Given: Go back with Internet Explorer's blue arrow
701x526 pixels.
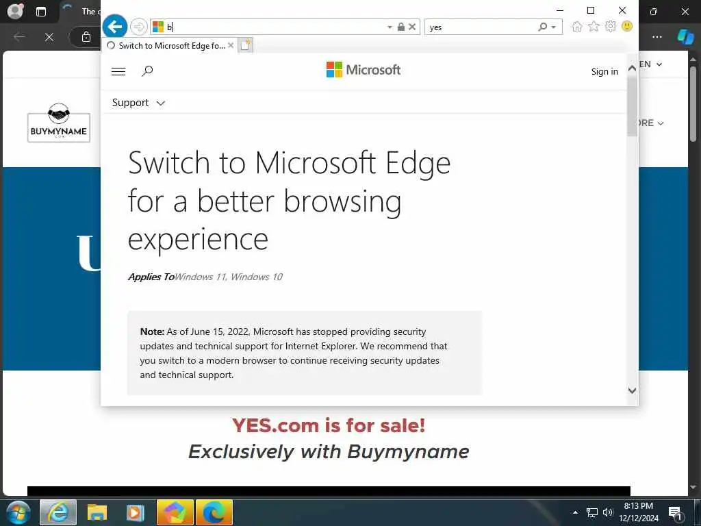Looking at the screenshot, I should pyautogui.click(x=115, y=27).
